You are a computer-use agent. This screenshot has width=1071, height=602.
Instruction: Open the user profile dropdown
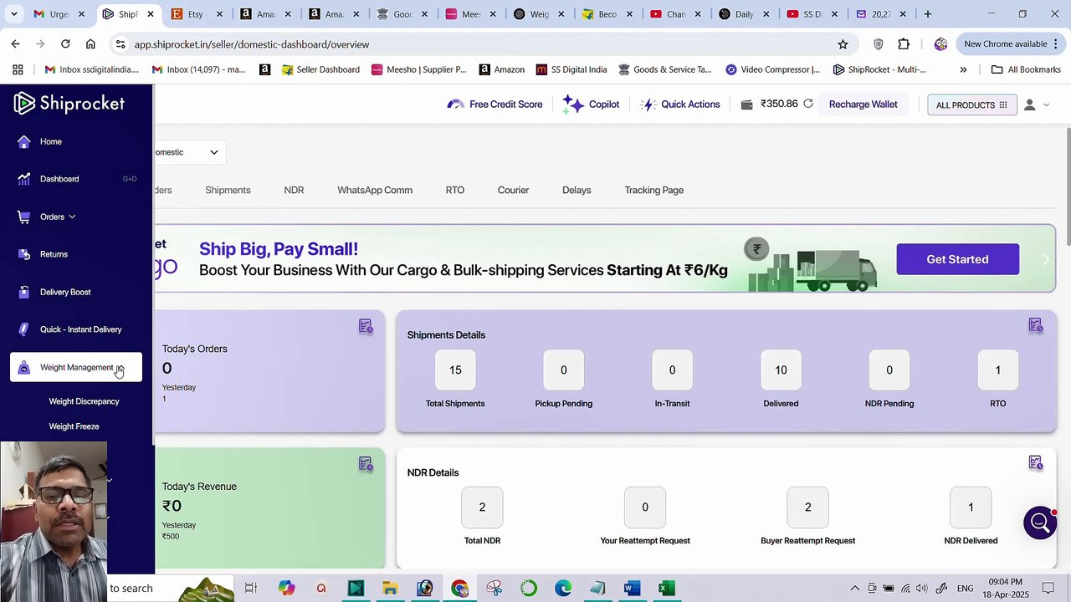1037,105
